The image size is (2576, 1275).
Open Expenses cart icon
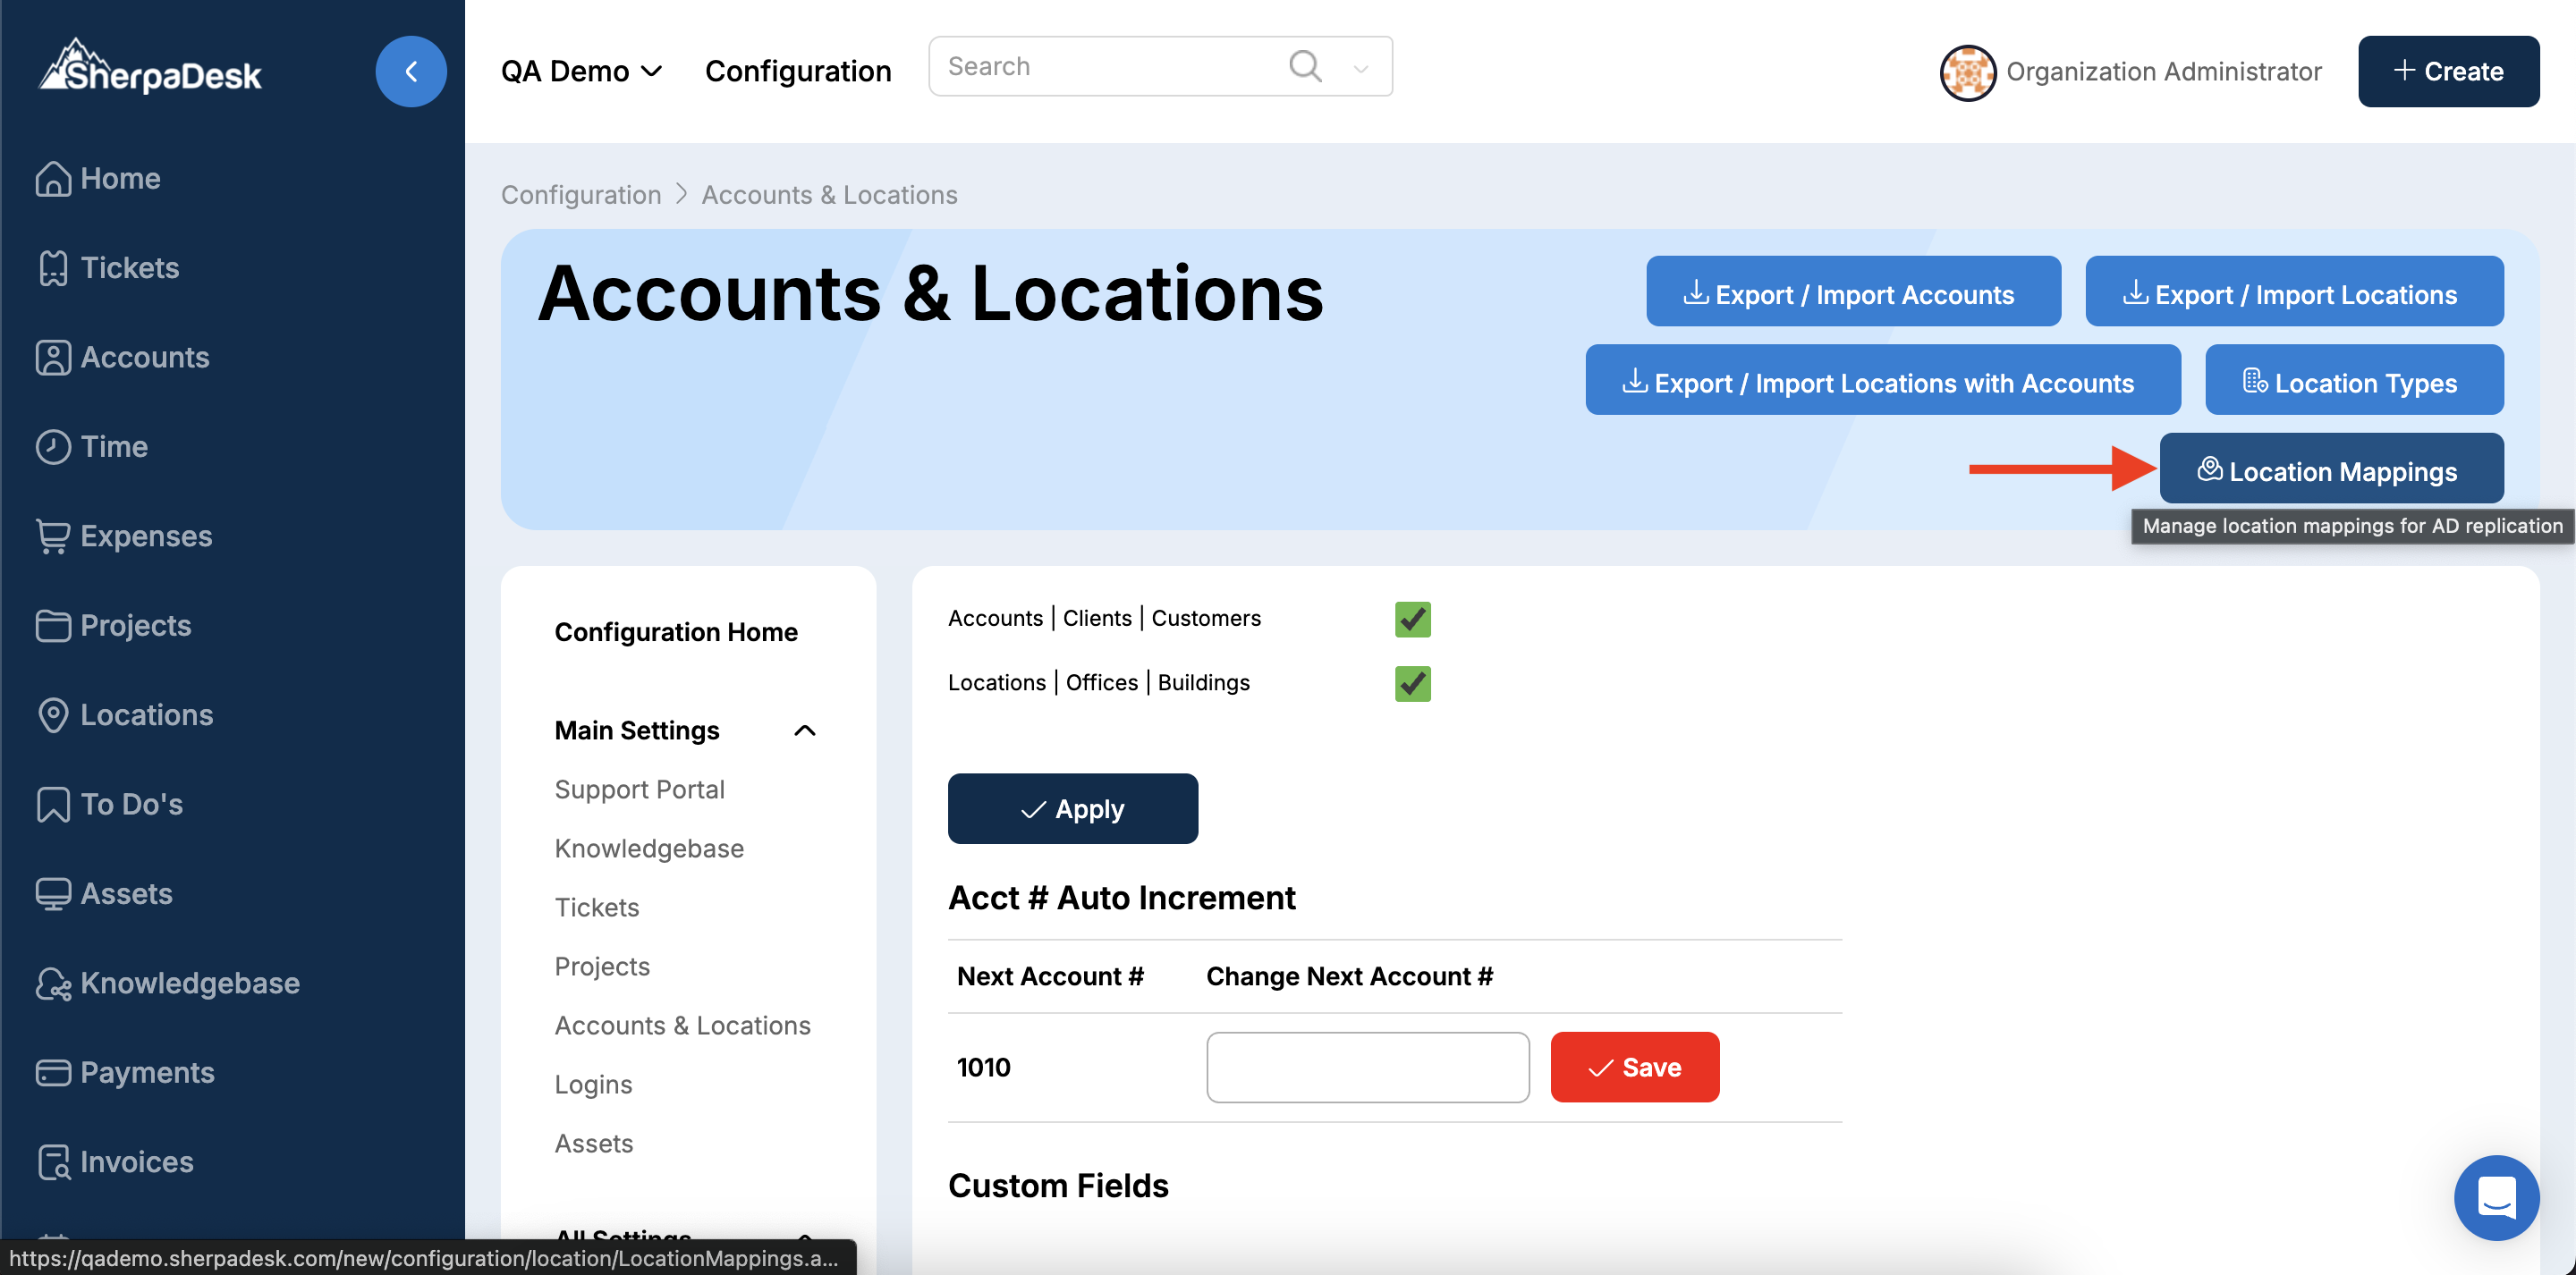[53, 536]
